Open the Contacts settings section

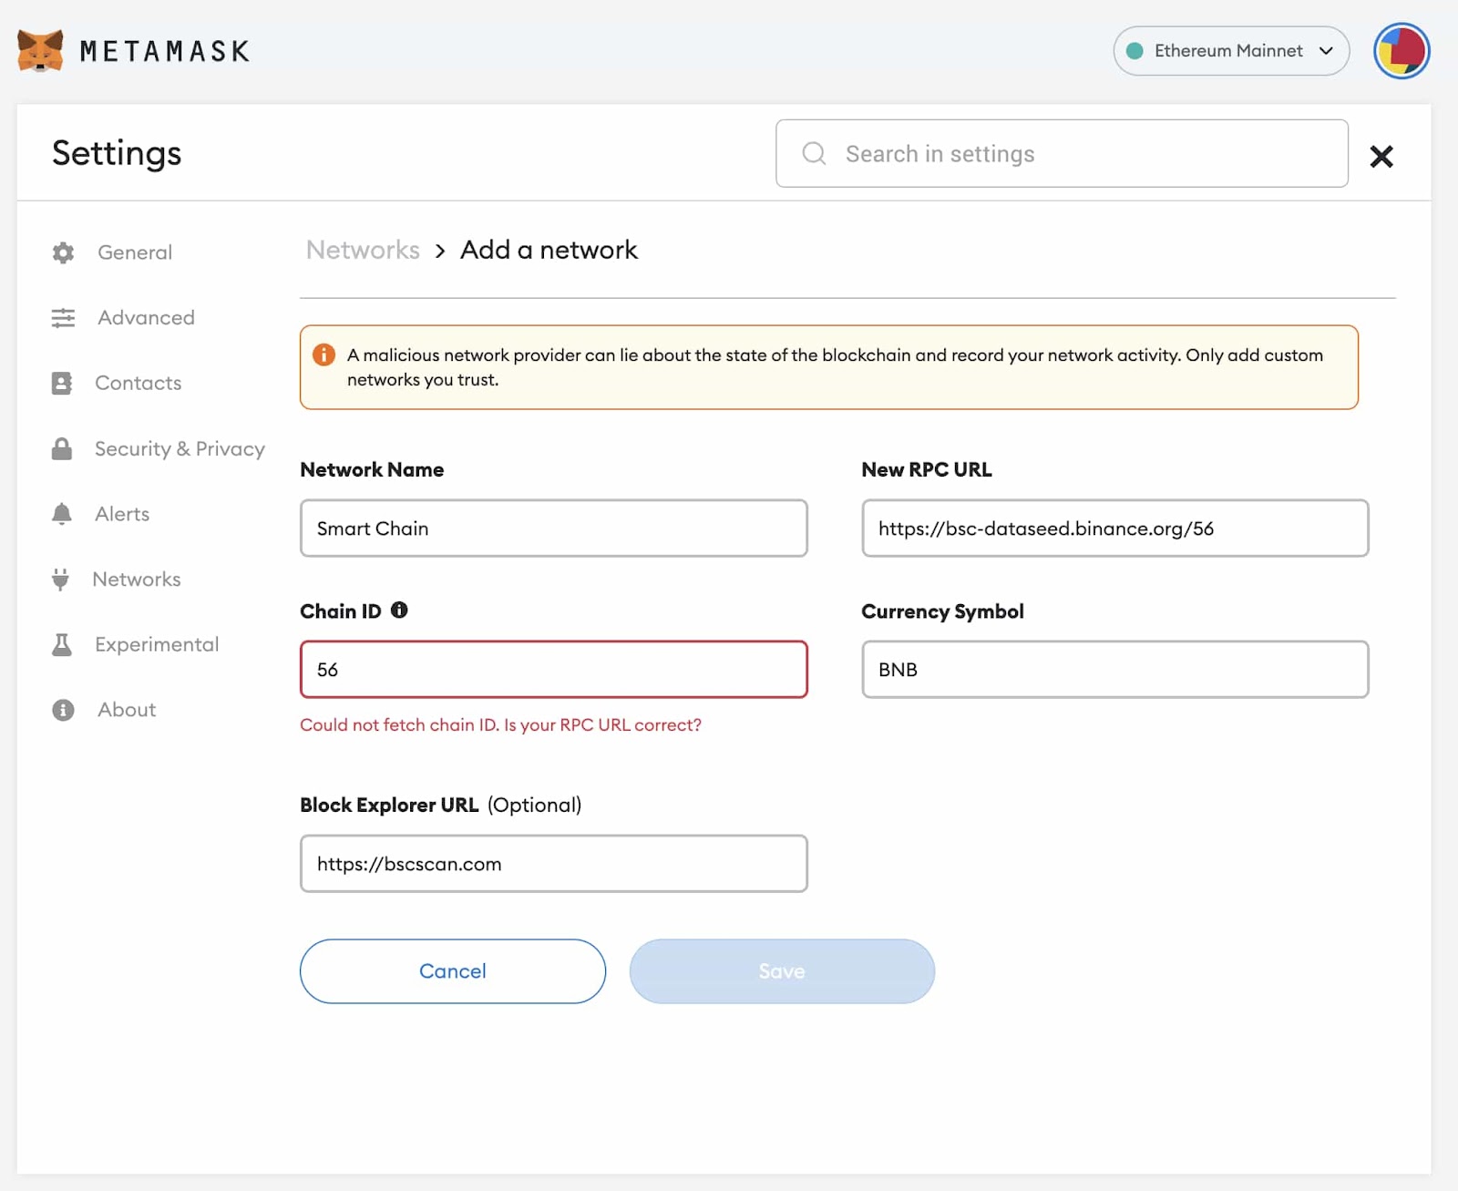click(x=139, y=383)
